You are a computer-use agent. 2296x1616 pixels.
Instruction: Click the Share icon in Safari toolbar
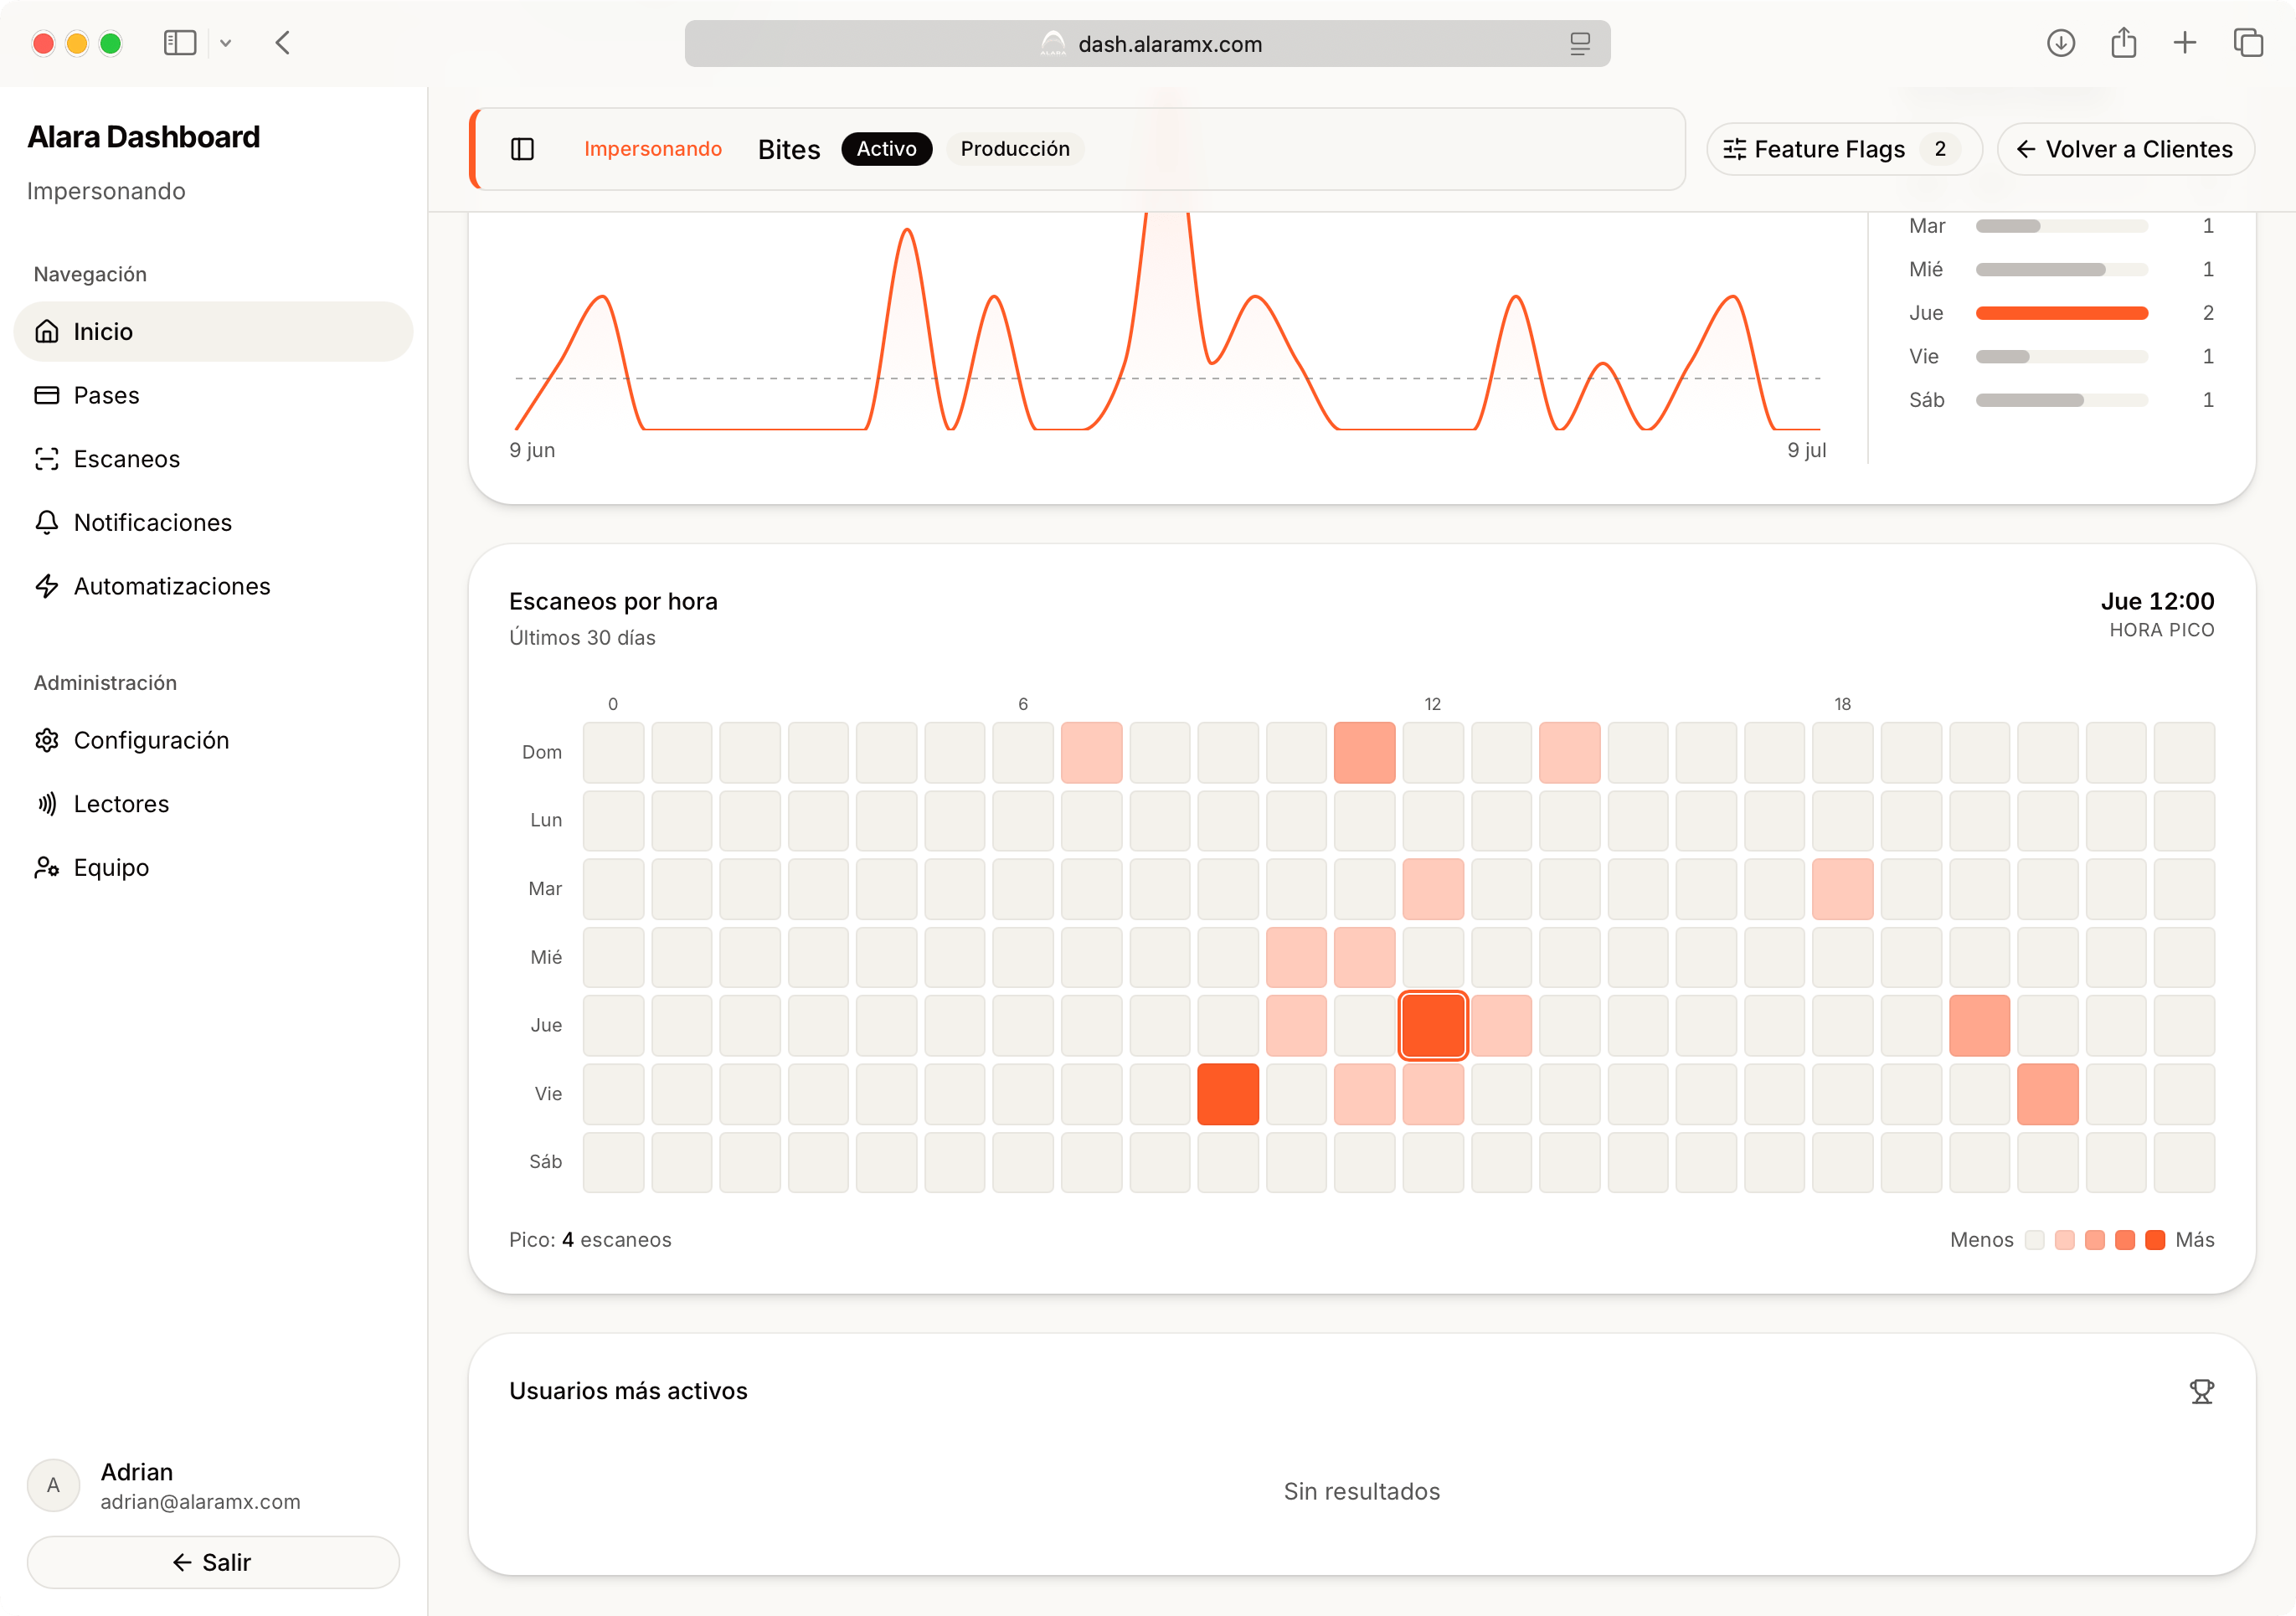2123,43
